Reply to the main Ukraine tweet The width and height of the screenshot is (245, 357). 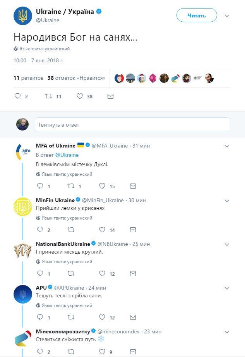18,96
